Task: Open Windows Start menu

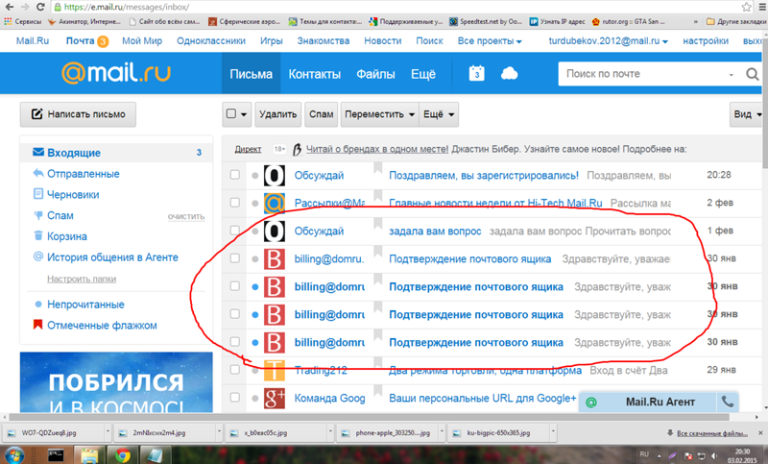Action: tap(13, 455)
